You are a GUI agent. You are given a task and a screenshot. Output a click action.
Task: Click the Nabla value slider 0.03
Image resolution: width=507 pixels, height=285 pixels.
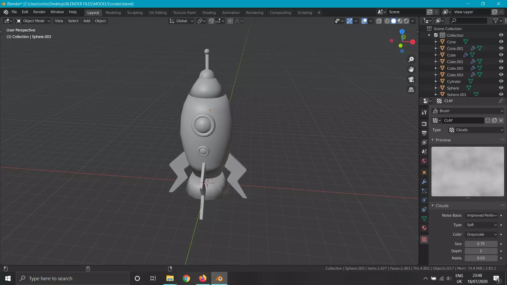pyautogui.click(x=481, y=258)
